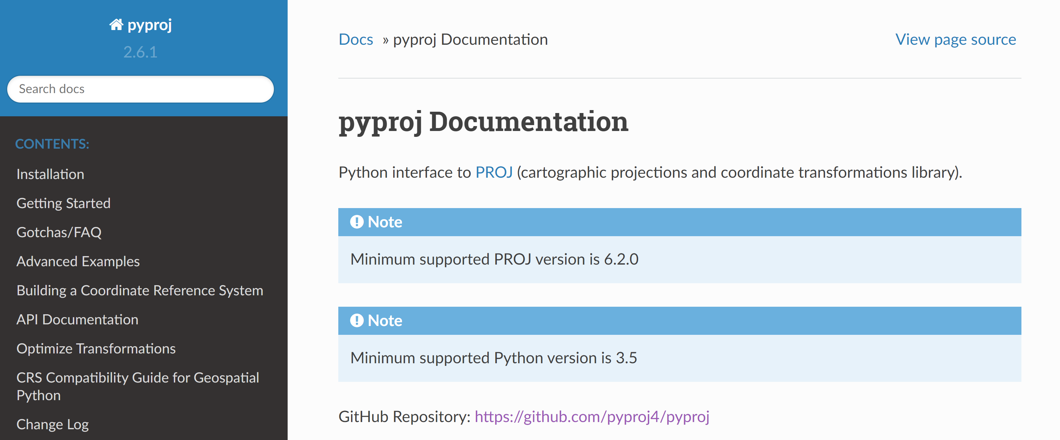This screenshot has height=440, width=1060.
Task: Select Advanced Examples in the sidebar
Action: [x=78, y=262]
